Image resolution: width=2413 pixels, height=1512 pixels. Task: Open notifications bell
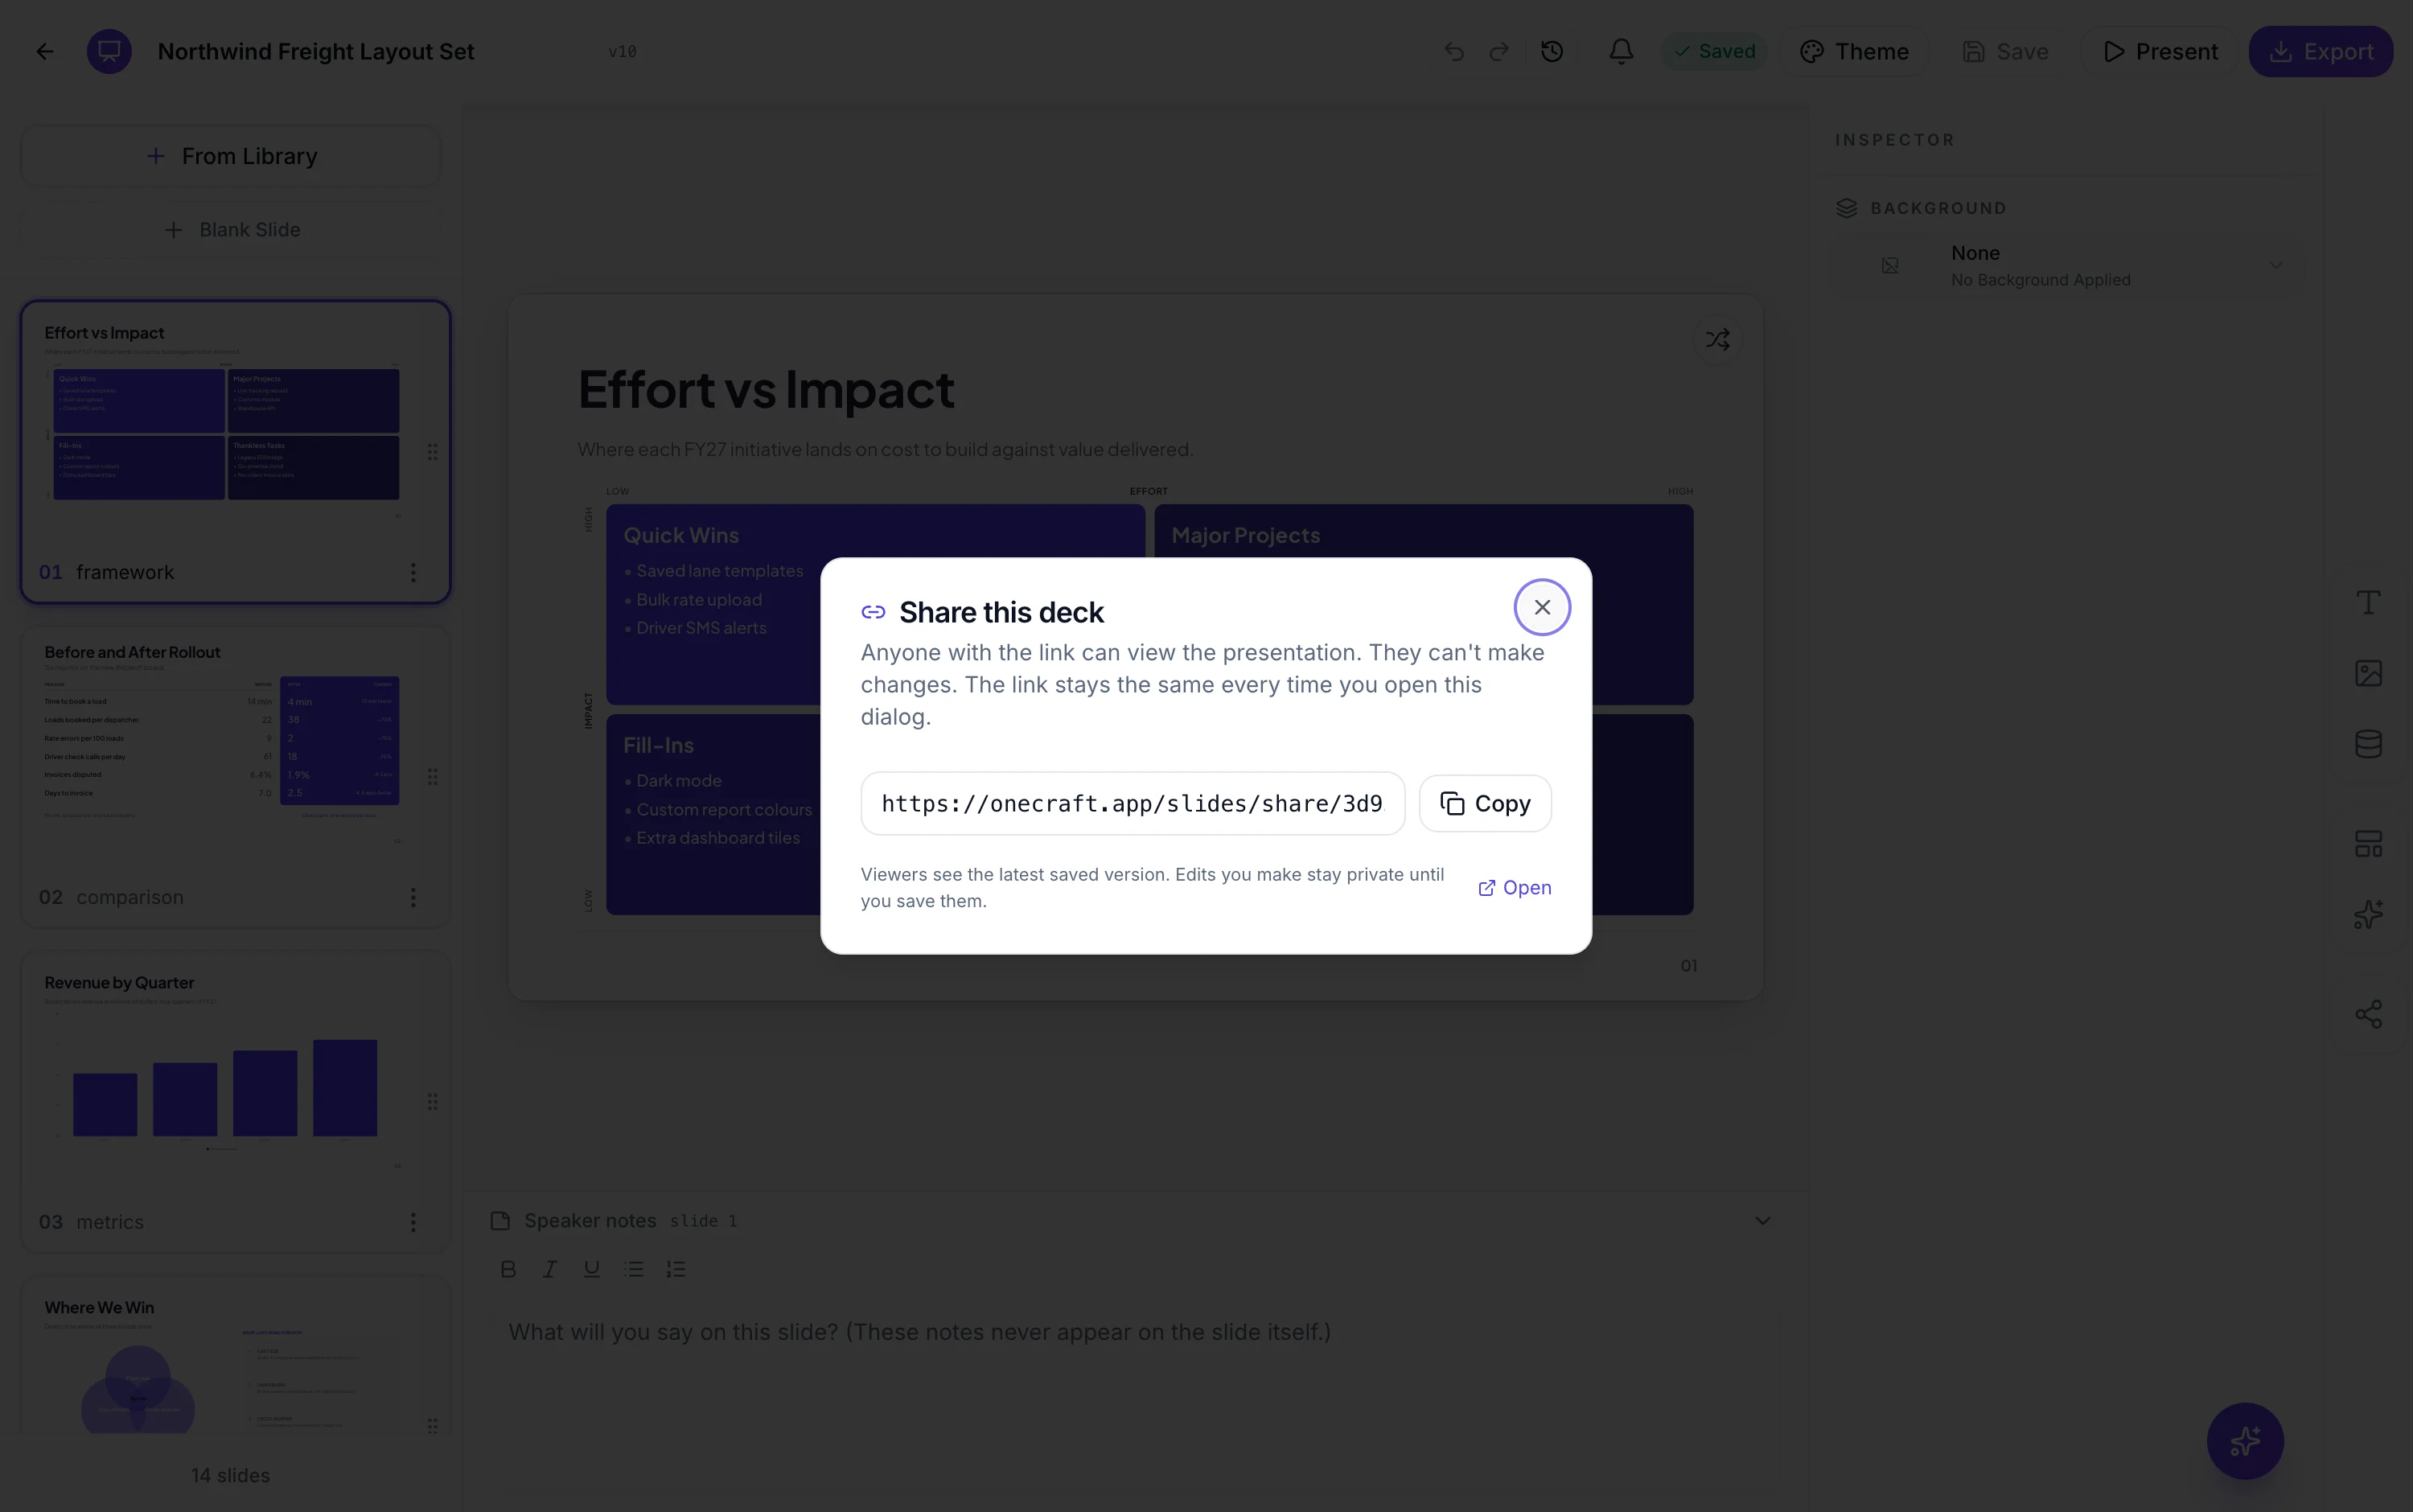(1621, 51)
